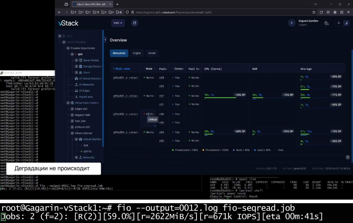Click the Logout link
353x223 pixels.
point(303,25)
